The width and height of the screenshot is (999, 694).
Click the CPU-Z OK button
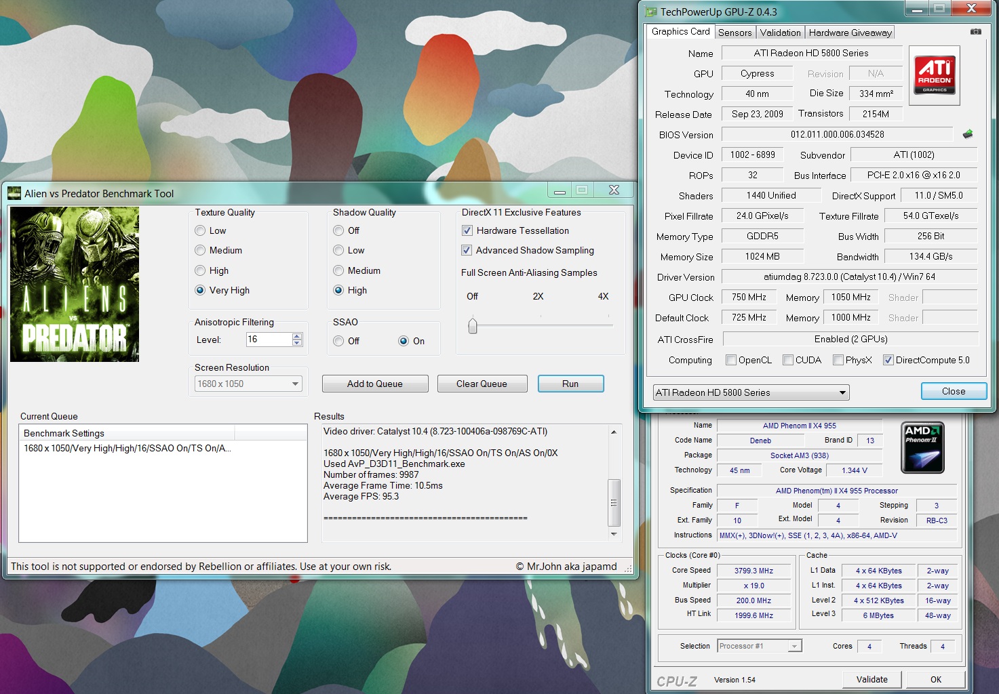tap(936, 680)
